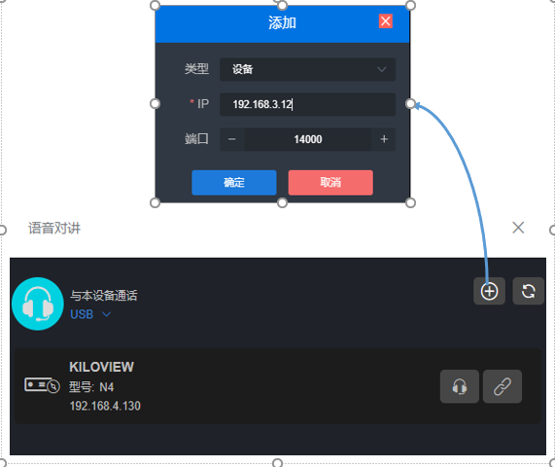The image size is (555, 467).
Task: Click the 与本设备通话 label
Action: (x=104, y=295)
